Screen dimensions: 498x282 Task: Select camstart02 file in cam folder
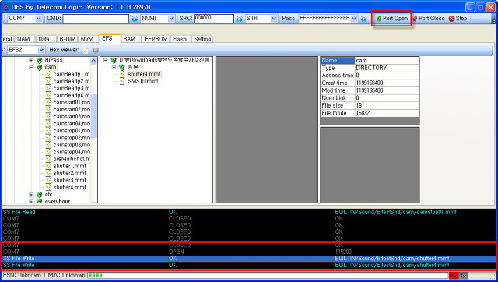tap(72, 109)
